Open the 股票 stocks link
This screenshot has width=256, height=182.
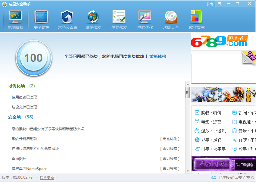[242, 149]
